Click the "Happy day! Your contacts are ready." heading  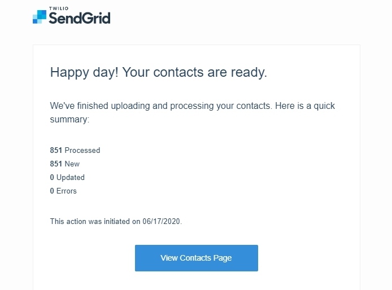(159, 72)
